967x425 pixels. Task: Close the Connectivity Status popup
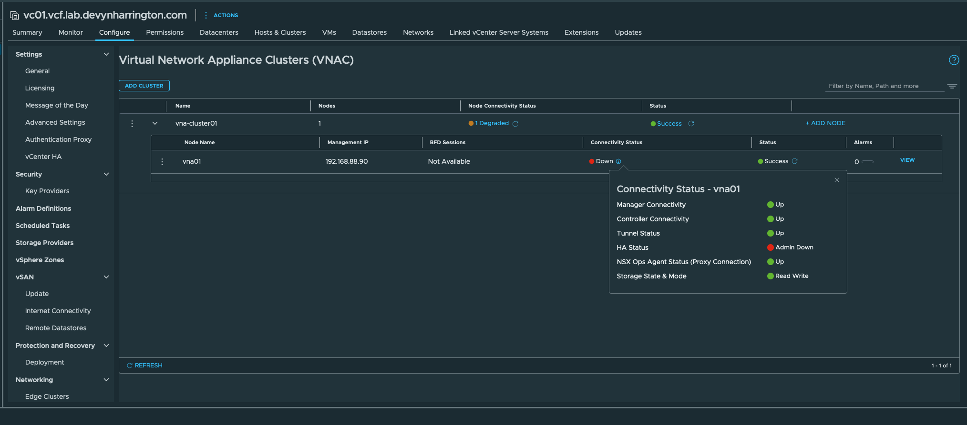pyautogui.click(x=837, y=180)
